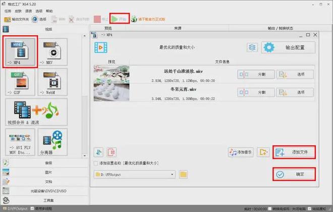Open 选项 options in the main toolbar
This screenshot has width=333, height=212.
point(39,19)
